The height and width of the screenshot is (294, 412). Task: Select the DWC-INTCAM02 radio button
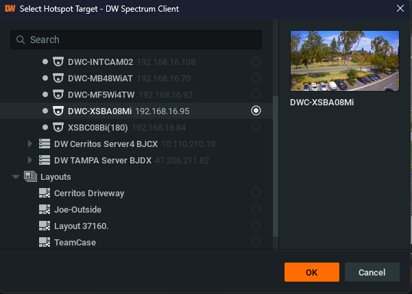(x=256, y=62)
